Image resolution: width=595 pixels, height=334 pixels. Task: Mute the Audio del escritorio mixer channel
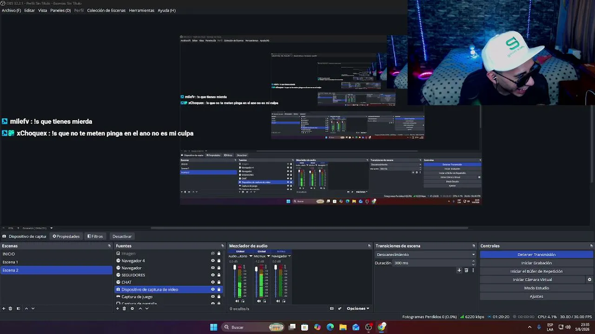pos(238,301)
